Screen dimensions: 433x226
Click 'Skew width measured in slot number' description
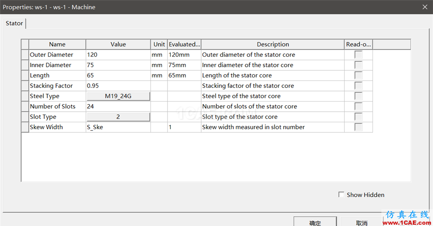(273, 127)
